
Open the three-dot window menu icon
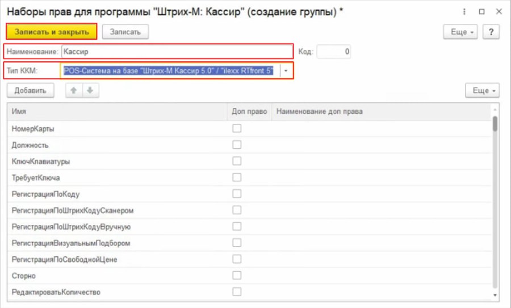coord(464,12)
